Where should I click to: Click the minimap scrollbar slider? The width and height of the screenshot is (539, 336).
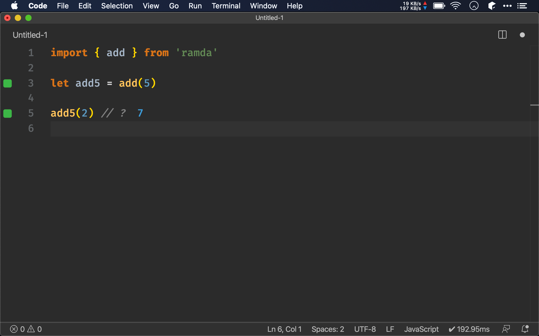(534, 105)
